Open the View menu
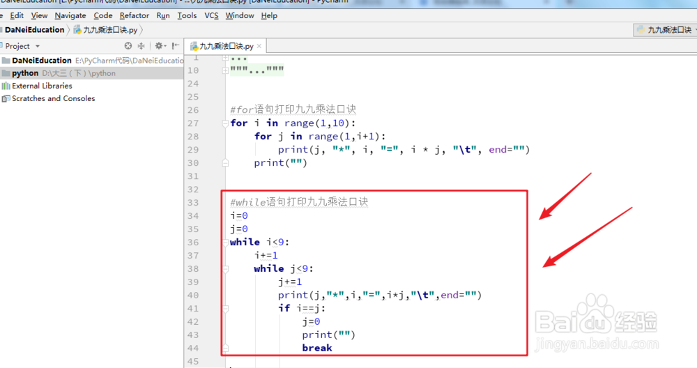This screenshot has width=697, height=368. (39, 15)
